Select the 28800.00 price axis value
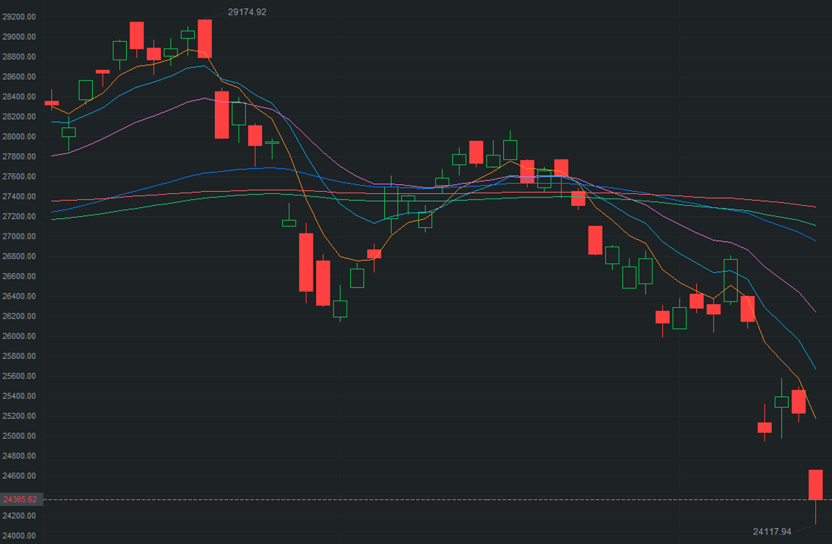The height and width of the screenshot is (544, 832). tap(19, 57)
